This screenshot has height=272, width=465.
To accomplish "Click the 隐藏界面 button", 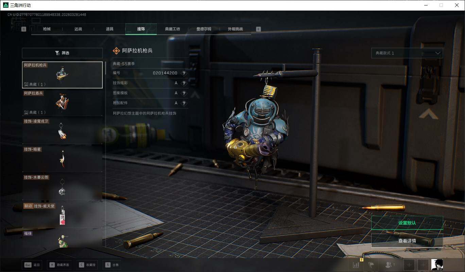I will [60, 265].
